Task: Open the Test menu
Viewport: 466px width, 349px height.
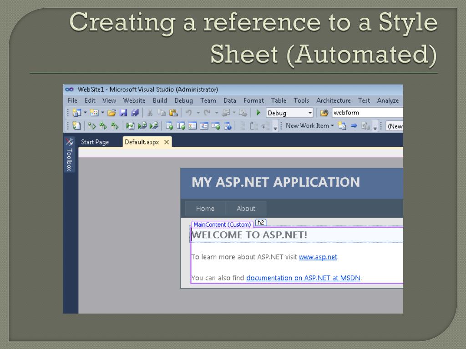Action: (x=364, y=100)
